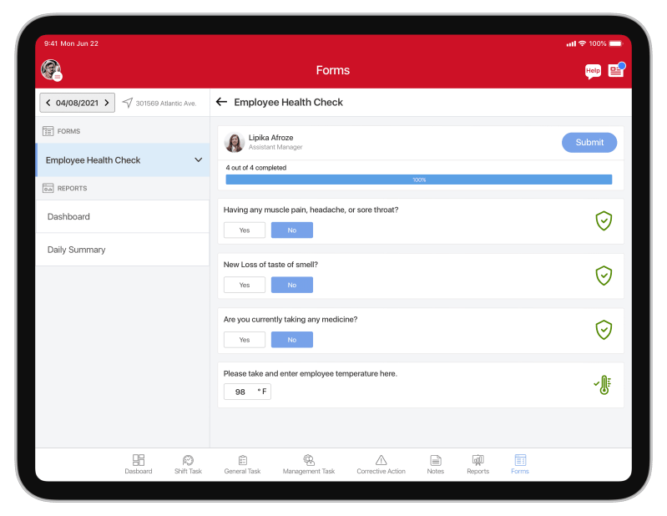
Task: Open the Dashboard report
Action: 123,216
